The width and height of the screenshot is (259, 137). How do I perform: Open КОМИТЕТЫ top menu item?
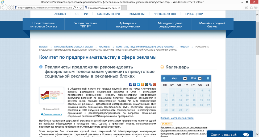point(137,14)
